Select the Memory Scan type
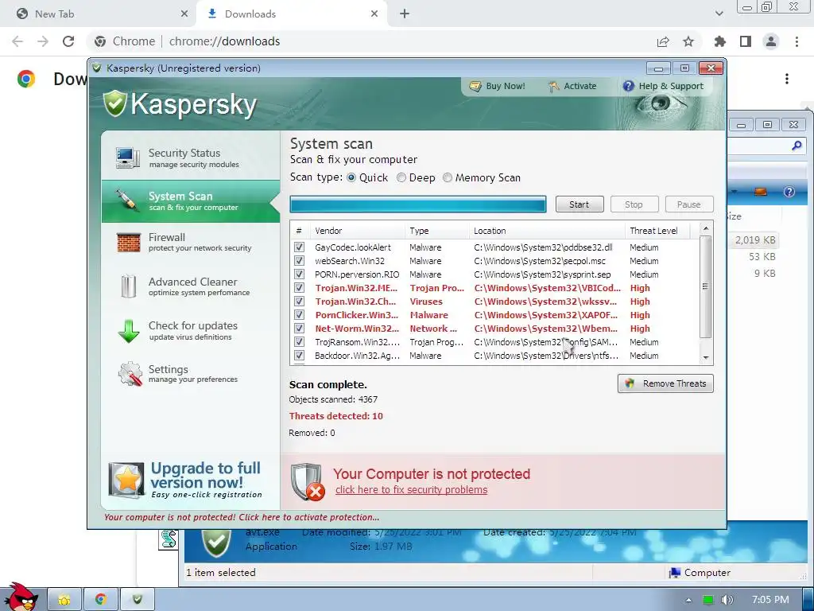The width and height of the screenshot is (814, 611). (448, 177)
